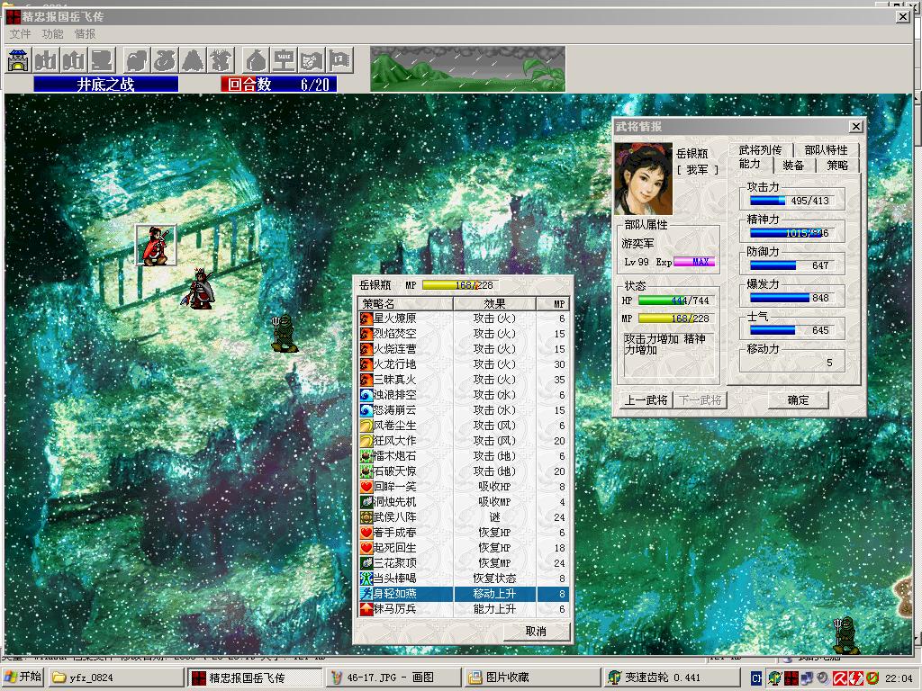
Task: Open the 情报 menu
Action: coord(85,34)
